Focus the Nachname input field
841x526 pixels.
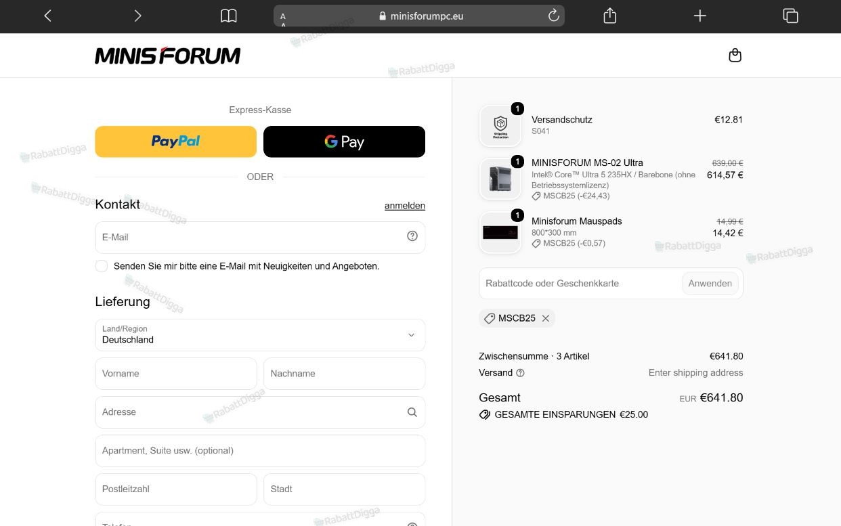pos(344,374)
